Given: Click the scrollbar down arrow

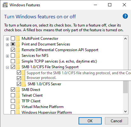Looking at the screenshot, I should [x=126, y=112].
